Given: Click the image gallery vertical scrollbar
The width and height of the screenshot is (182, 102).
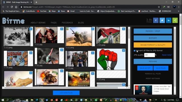Looking at the screenshot, I should 129,34.
